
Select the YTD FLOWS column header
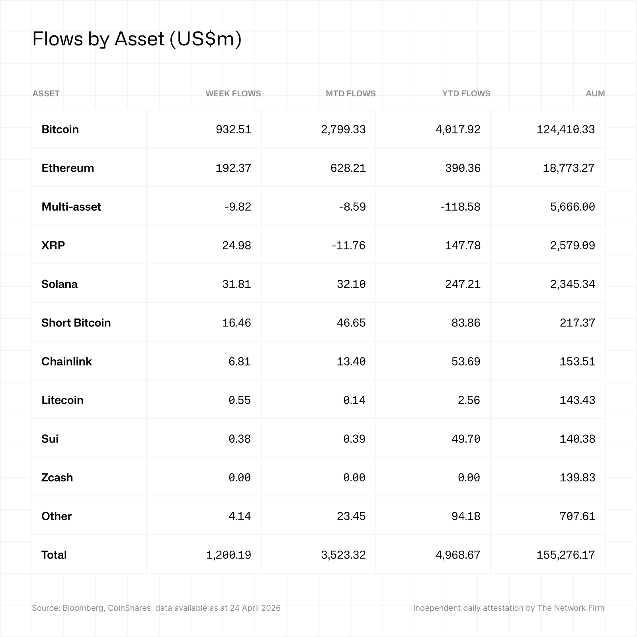tap(466, 94)
